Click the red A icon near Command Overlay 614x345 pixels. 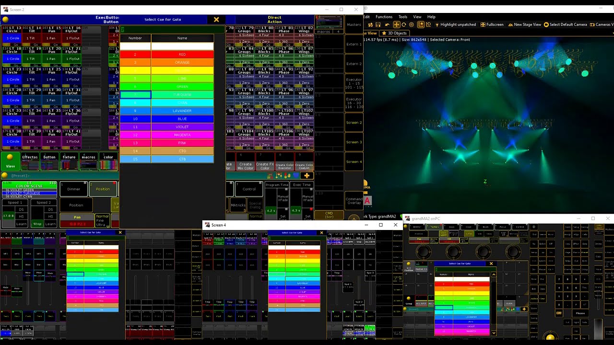tap(367, 201)
